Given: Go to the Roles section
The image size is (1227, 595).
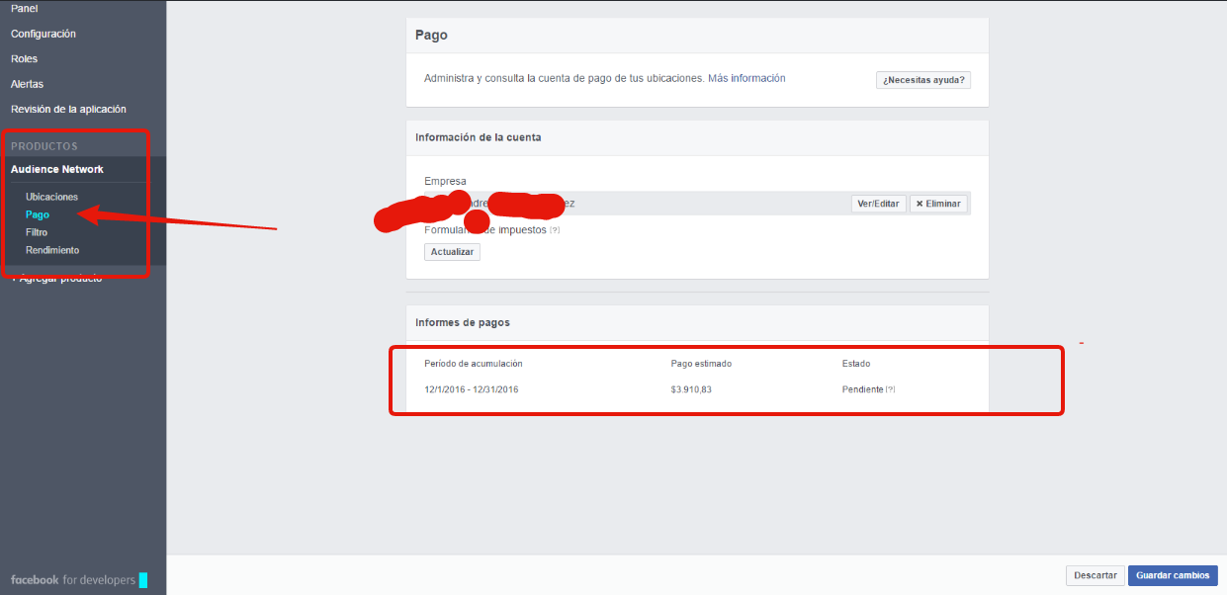Looking at the screenshot, I should 24,58.
